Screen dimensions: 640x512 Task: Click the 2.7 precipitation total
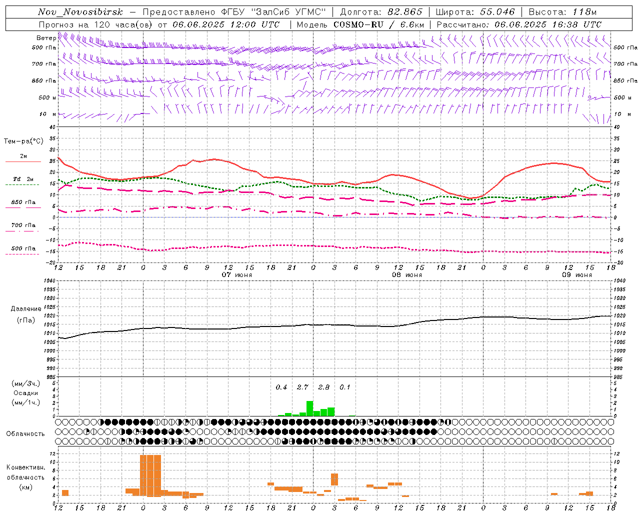click(302, 387)
